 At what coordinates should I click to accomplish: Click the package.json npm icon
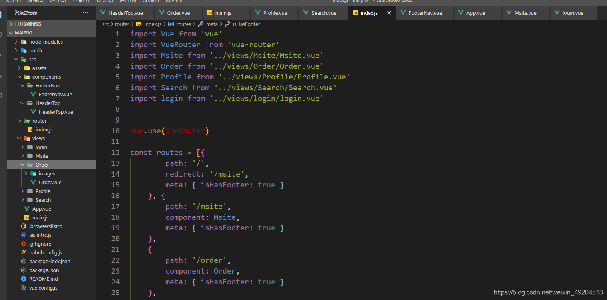pos(24,270)
